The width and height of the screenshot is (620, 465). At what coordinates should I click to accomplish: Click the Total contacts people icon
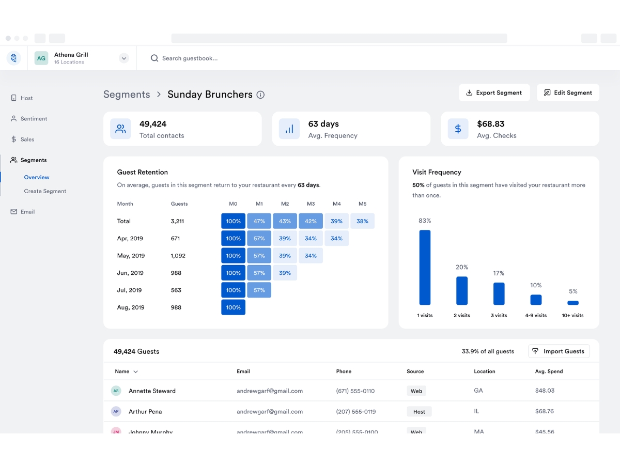120,129
